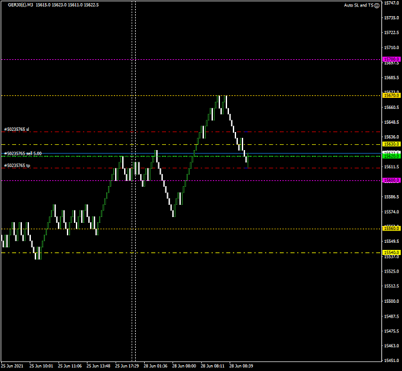Click the 15525.0 value on price axis
Image resolution: width=402 pixels, height=371 pixels.
(x=391, y=271)
